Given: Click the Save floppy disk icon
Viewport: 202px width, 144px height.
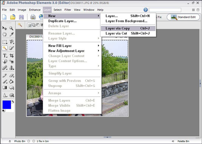Looking at the screenshot, I should pos(22,17).
